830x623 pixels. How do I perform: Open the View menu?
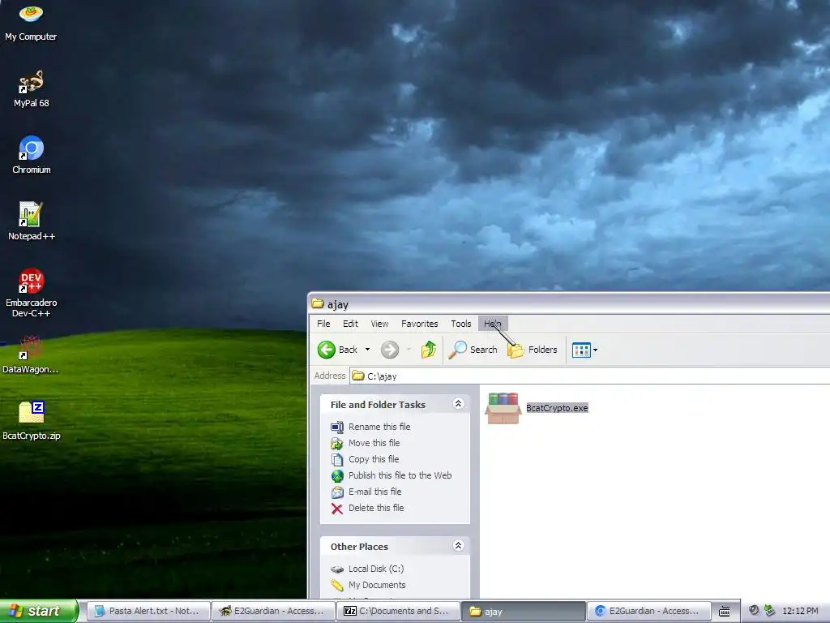[x=379, y=324]
